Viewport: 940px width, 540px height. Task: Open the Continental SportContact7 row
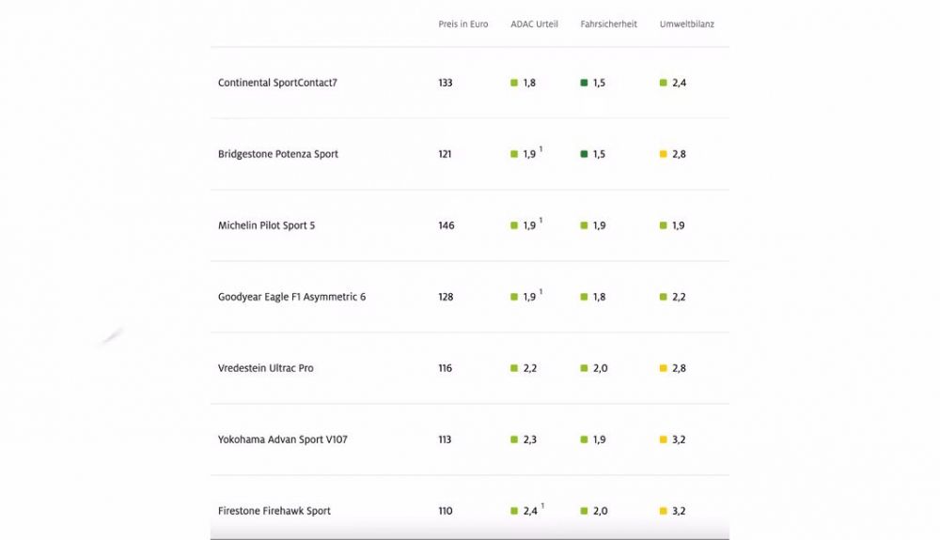click(469, 83)
